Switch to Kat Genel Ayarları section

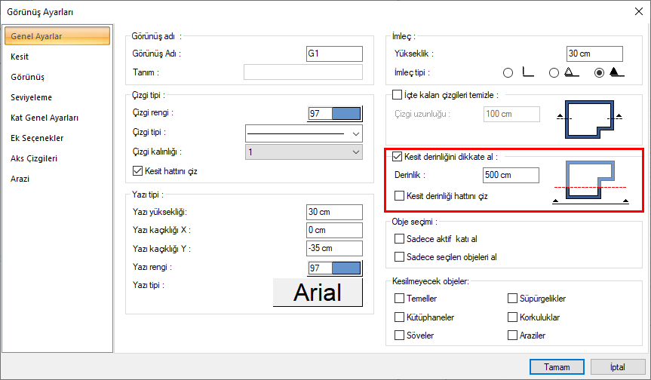(x=45, y=118)
